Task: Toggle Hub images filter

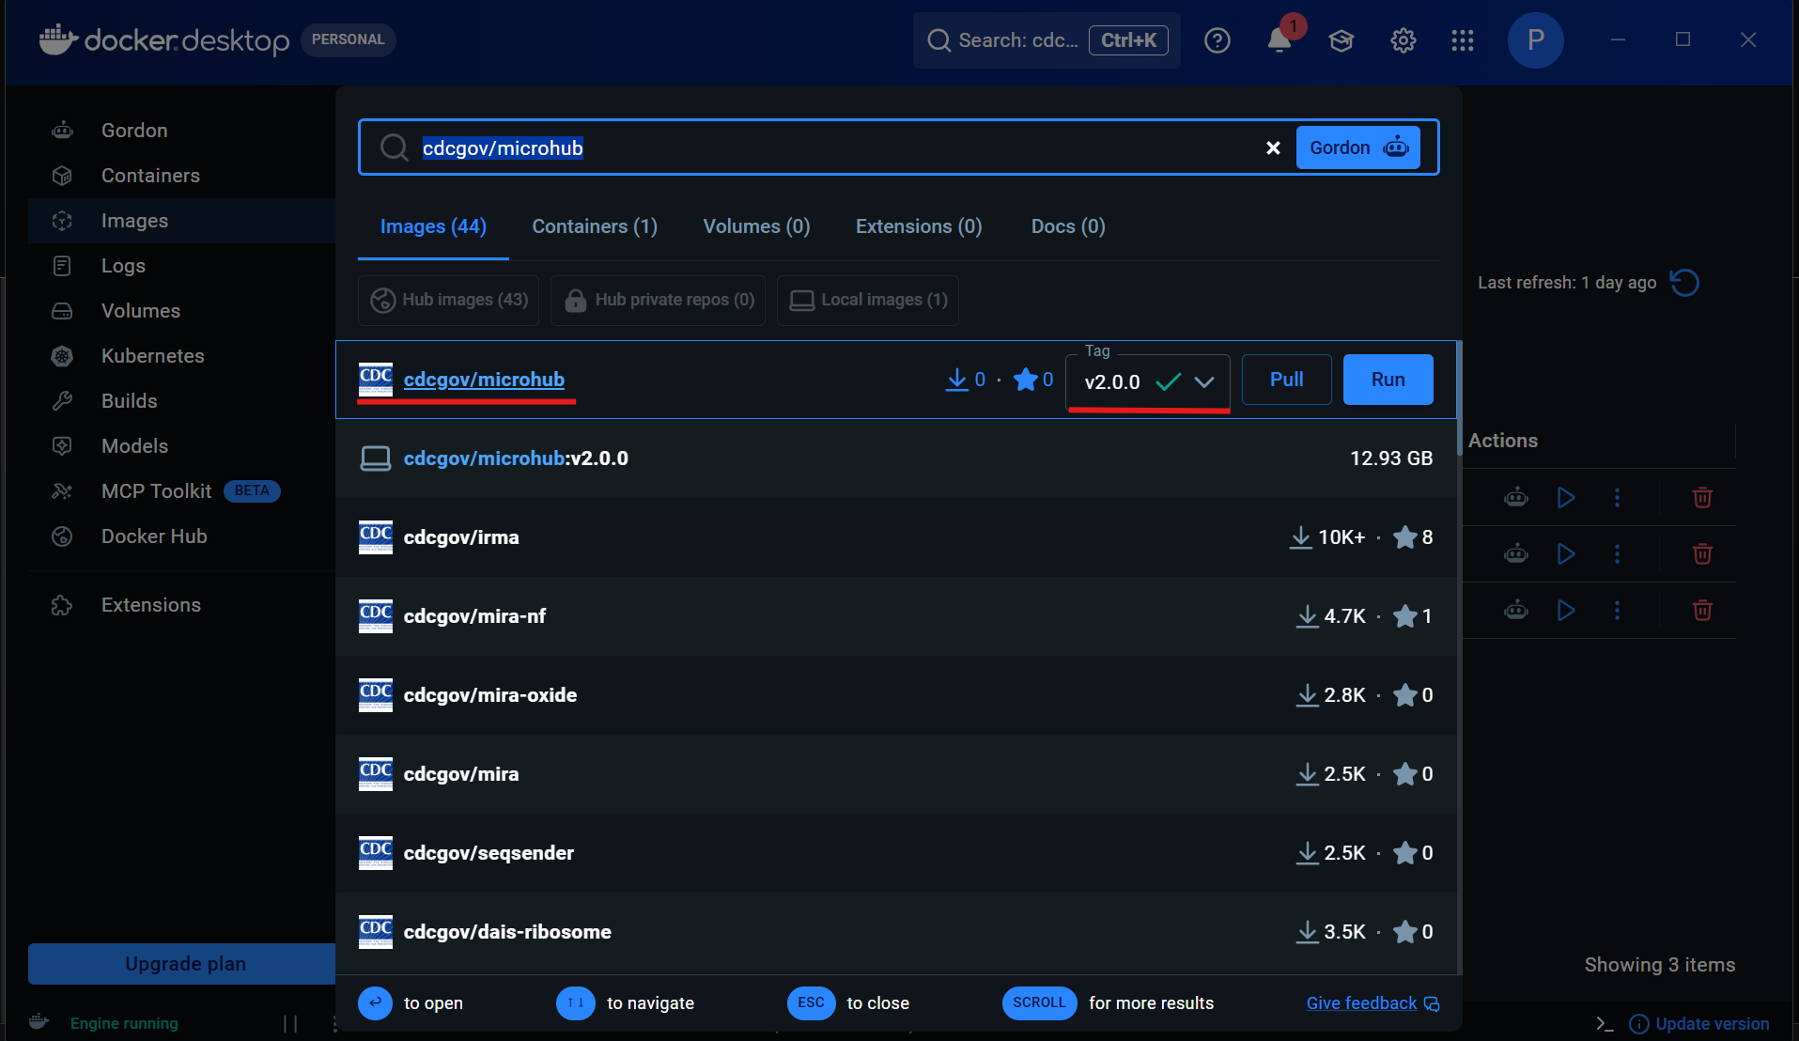Action: [449, 300]
